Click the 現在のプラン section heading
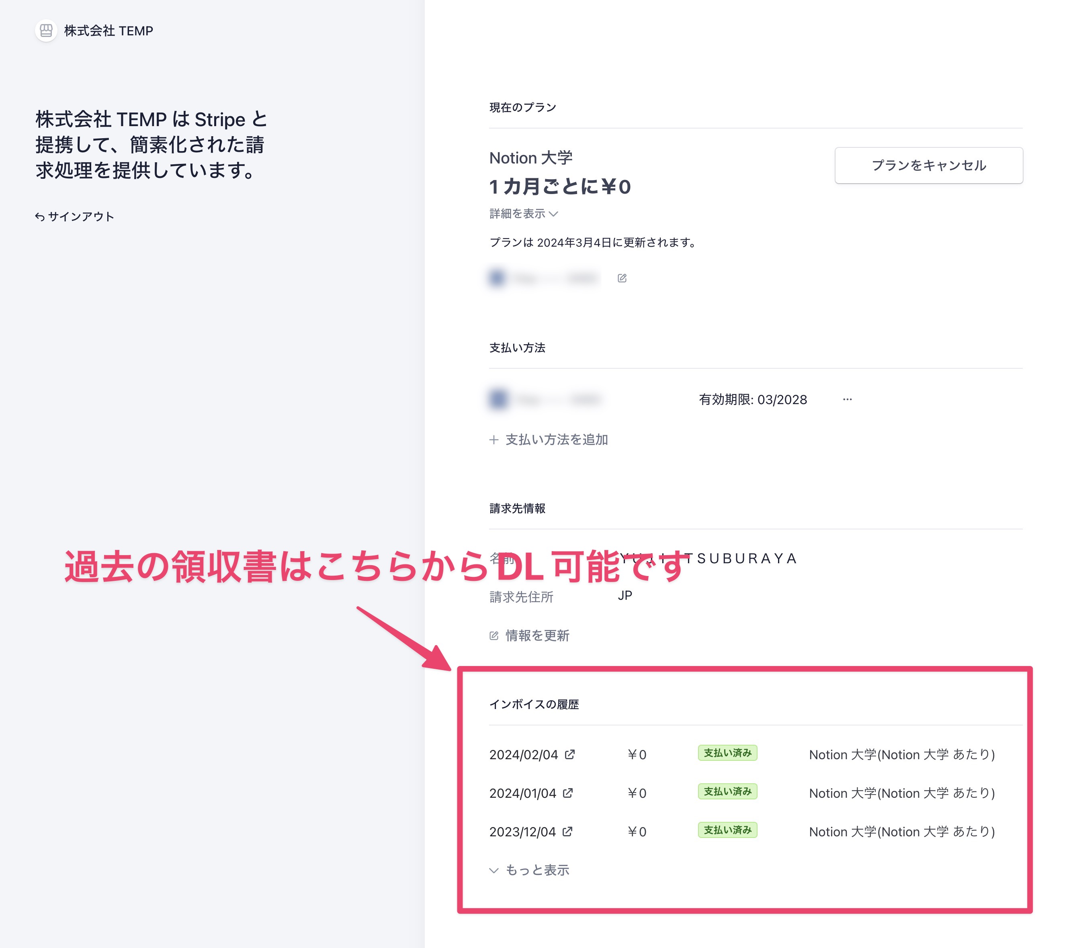The height and width of the screenshot is (948, 1073). [x=522, y=107]
